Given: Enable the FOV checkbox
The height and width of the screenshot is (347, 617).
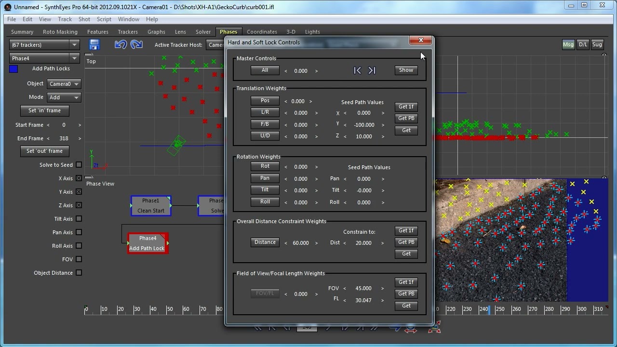Looking at the screenshot, I should [x=79, y=259].
